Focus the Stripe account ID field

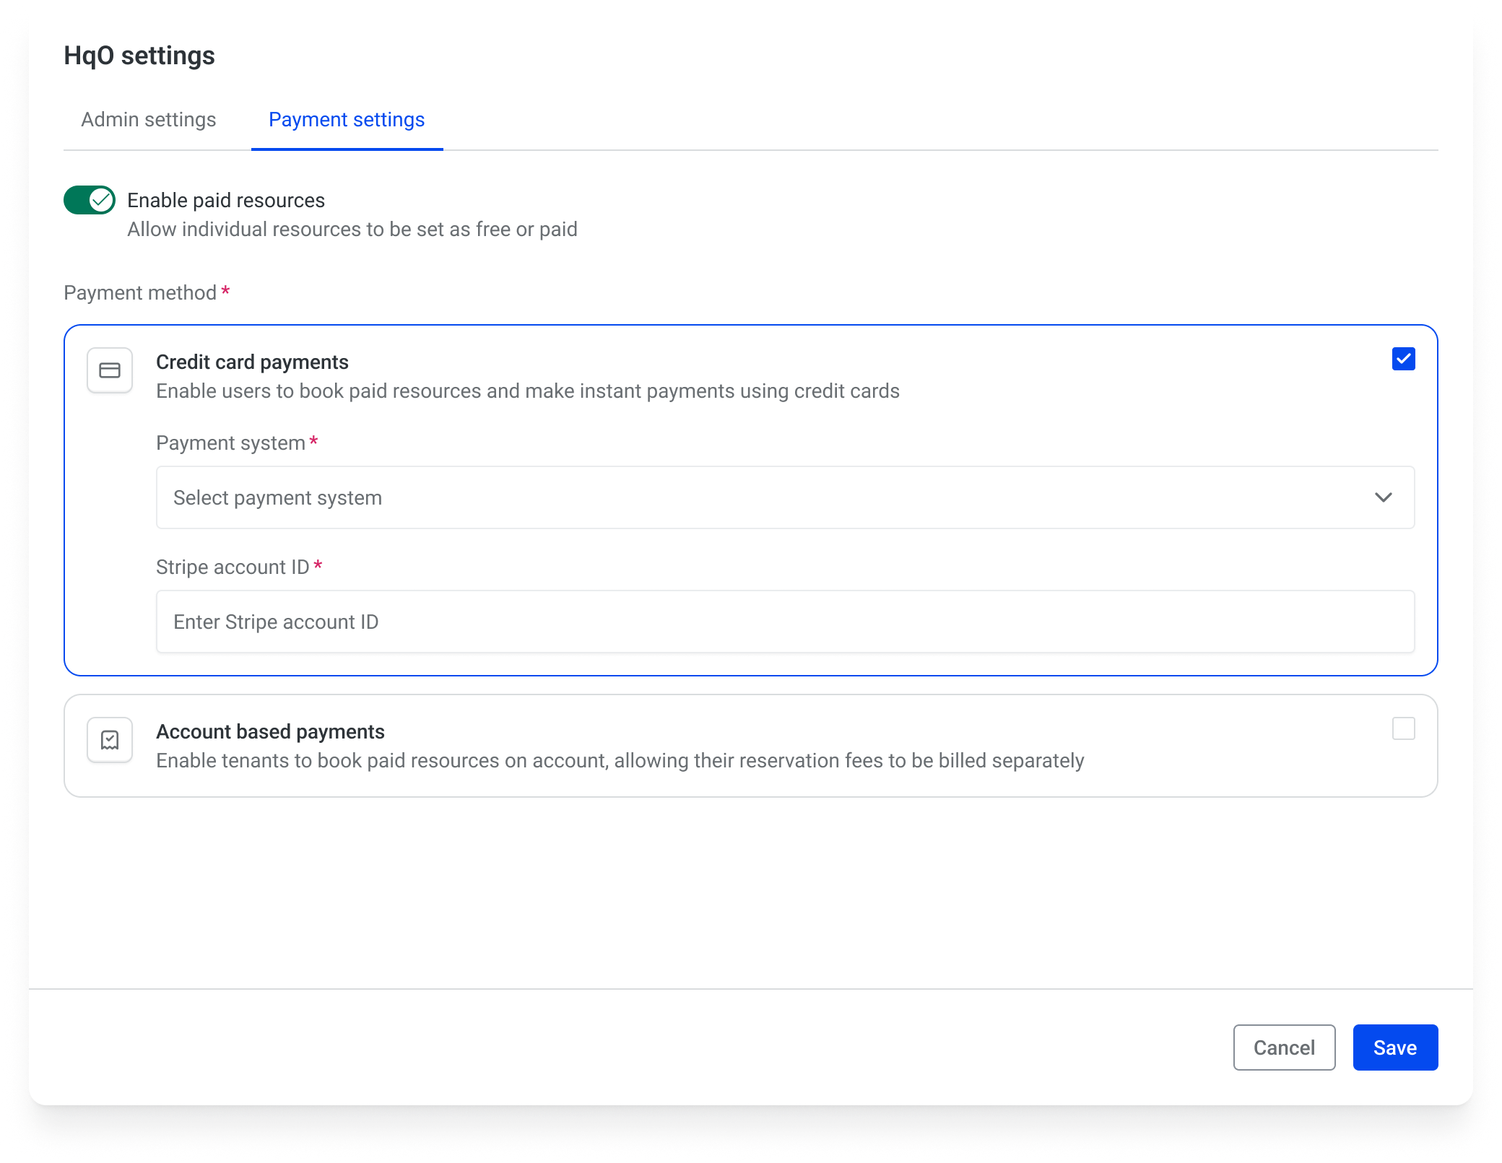(x=784, y=622)
